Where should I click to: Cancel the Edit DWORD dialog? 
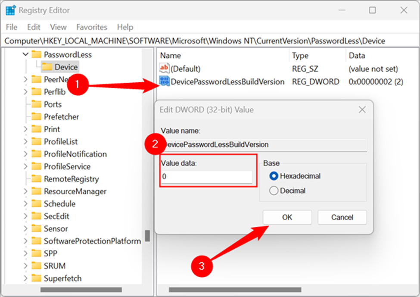(x=342, y=217)
